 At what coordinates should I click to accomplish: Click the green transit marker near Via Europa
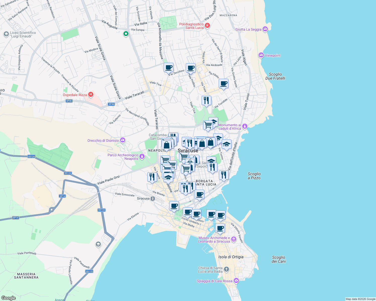coord(126,34)
